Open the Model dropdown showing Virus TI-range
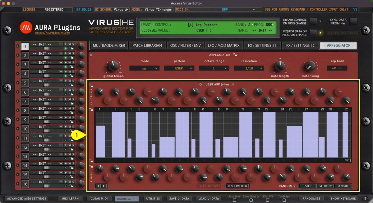 click(152, 10)
